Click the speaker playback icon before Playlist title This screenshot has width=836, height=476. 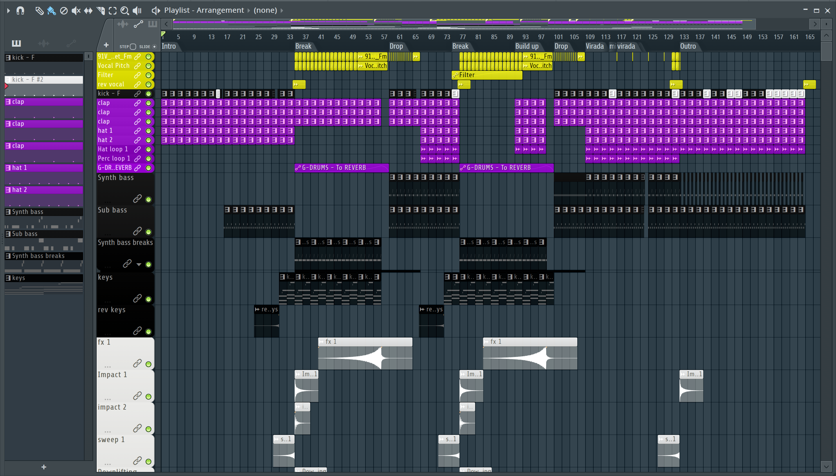pyautogui.click(x=156, y=11)
